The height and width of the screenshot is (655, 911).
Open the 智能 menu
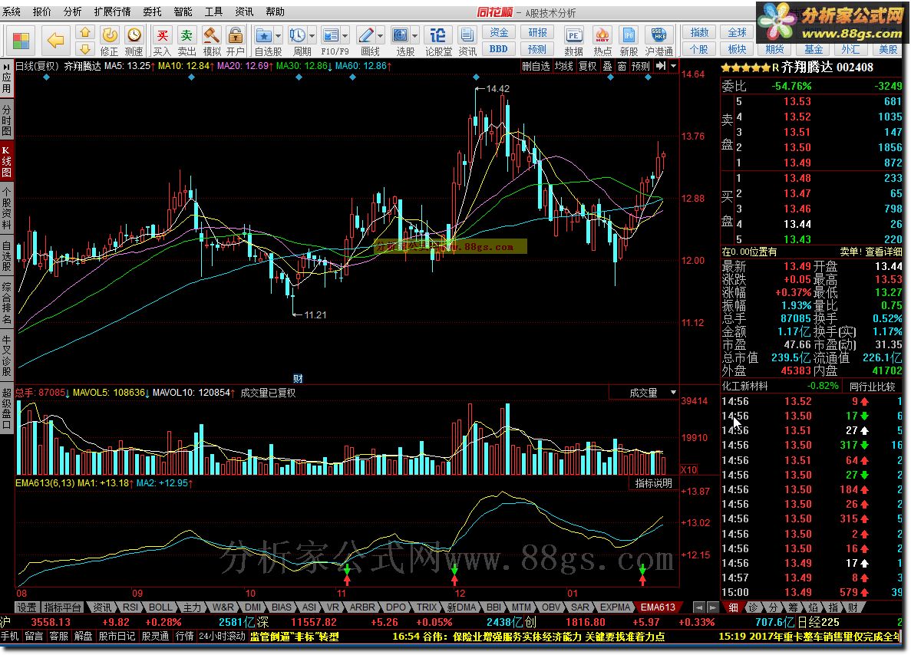183,12
